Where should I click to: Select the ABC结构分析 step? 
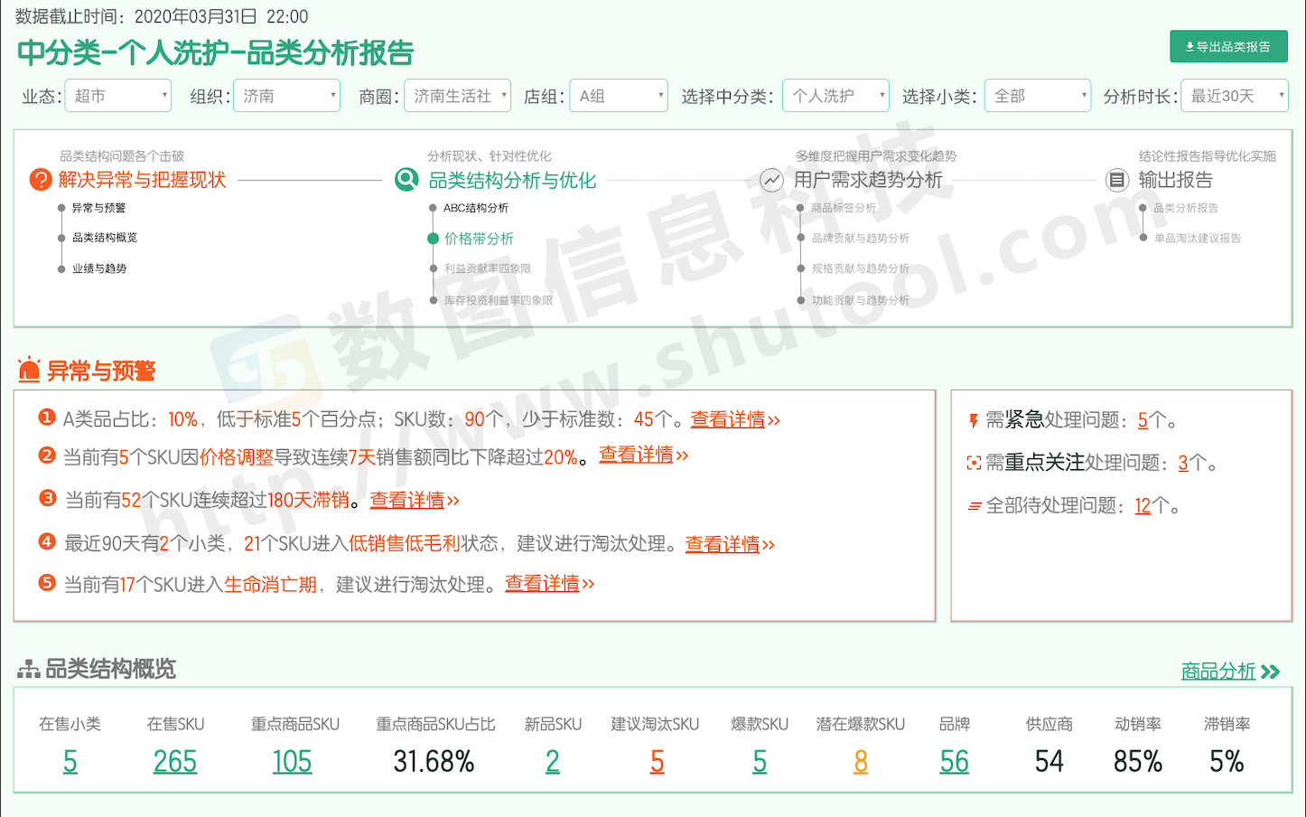(475, 208)
